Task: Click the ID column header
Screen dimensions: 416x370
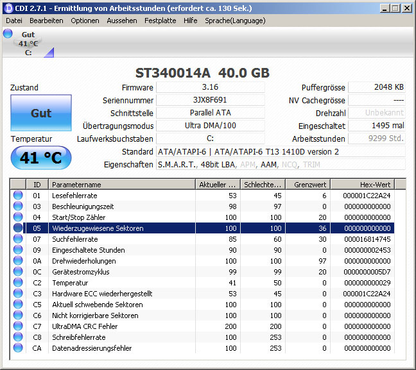Action: pyautogui.click(x=37, y=185)
